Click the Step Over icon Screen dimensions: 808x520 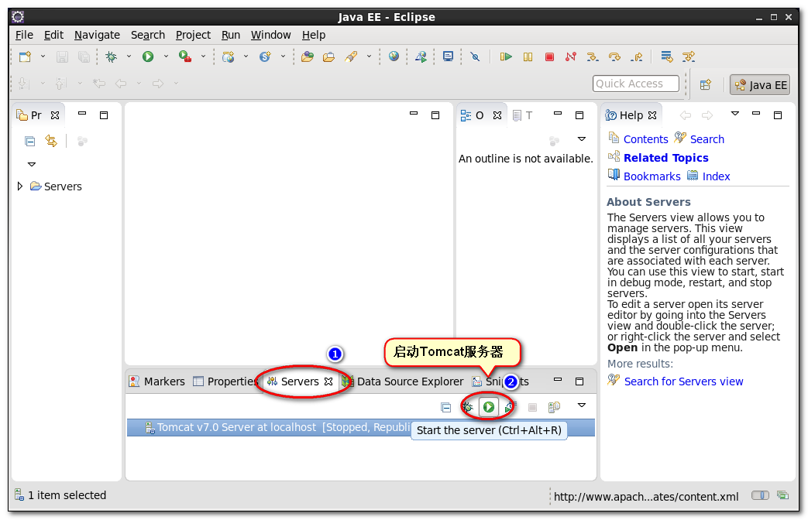614,56
